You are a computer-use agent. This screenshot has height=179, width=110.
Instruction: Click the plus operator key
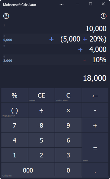[95, 125]
